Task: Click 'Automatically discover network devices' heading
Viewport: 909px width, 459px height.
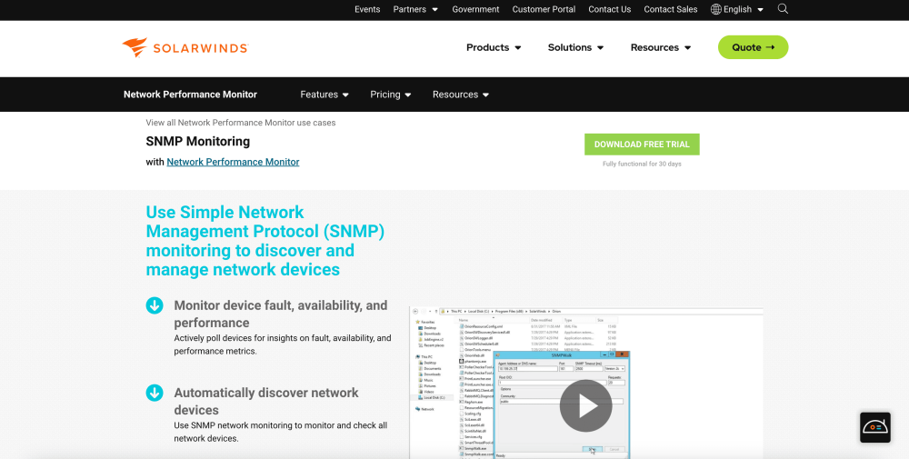Action: (266, 401)
